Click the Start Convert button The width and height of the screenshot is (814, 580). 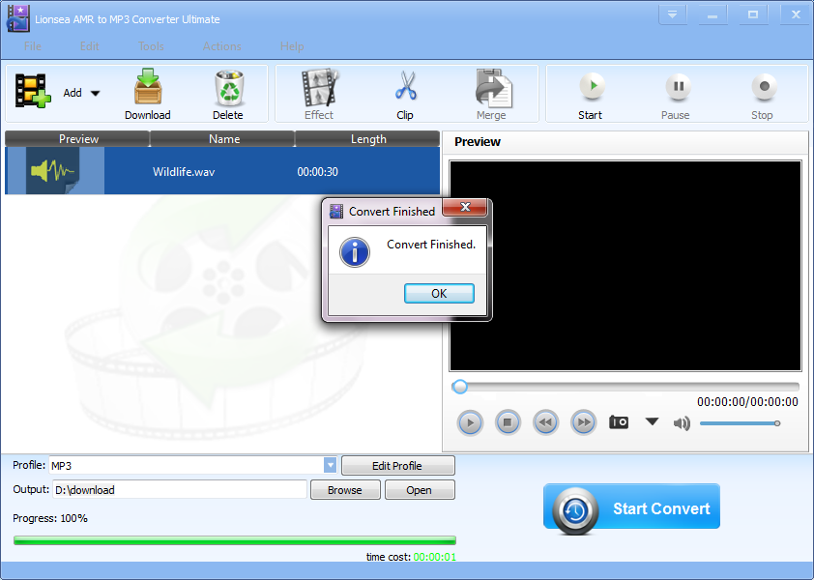click(632, 507)
